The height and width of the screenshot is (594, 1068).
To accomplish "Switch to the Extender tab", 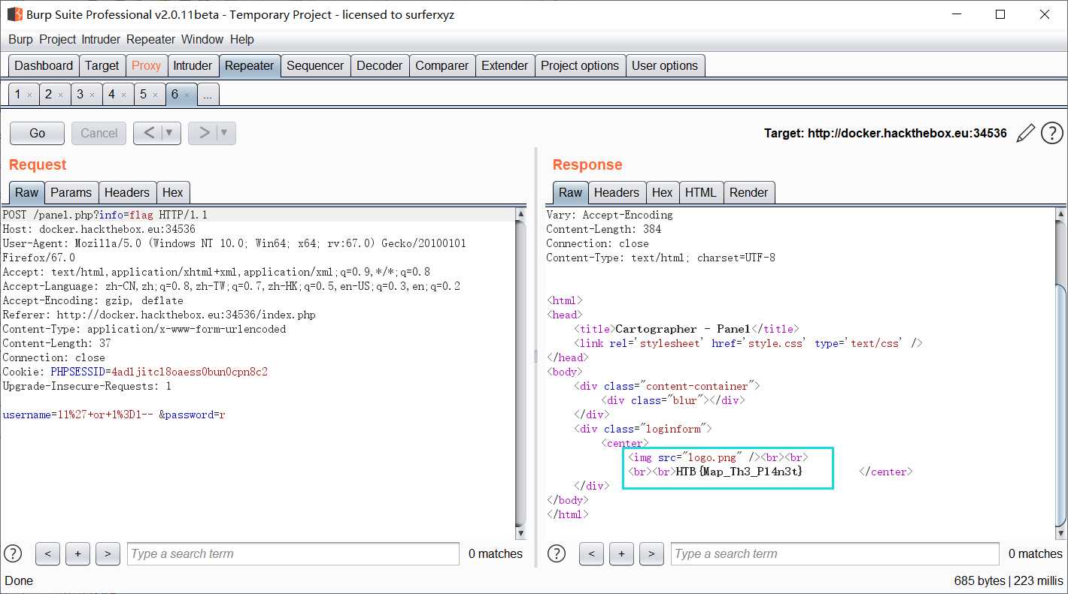I will [x=505, y=65].
